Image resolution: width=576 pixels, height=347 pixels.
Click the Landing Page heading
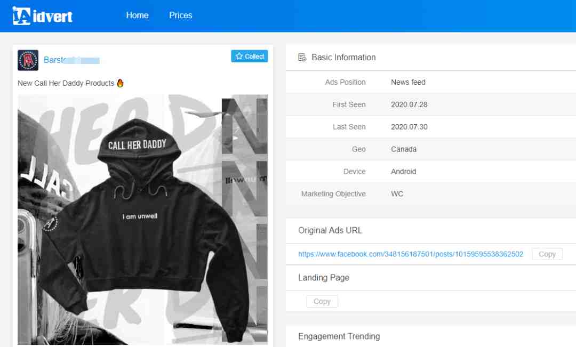[324, 278]
